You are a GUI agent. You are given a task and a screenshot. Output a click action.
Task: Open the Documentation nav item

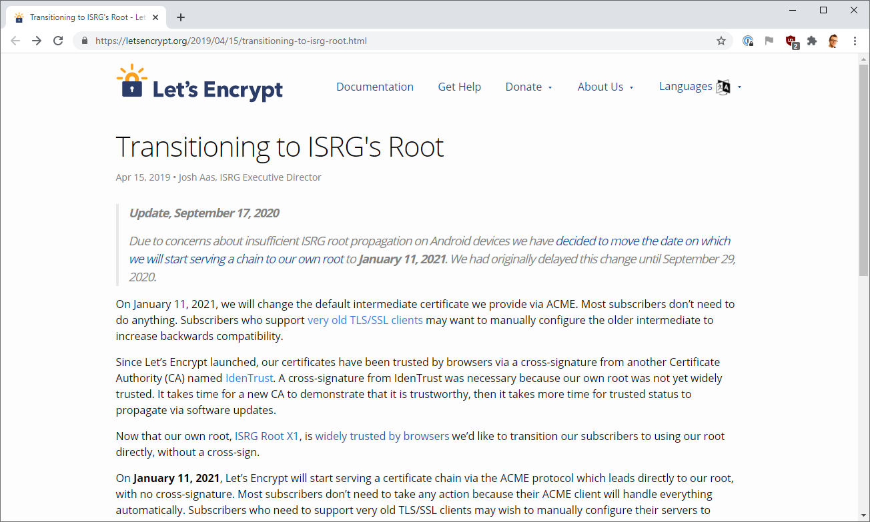[x=375, y=87]
